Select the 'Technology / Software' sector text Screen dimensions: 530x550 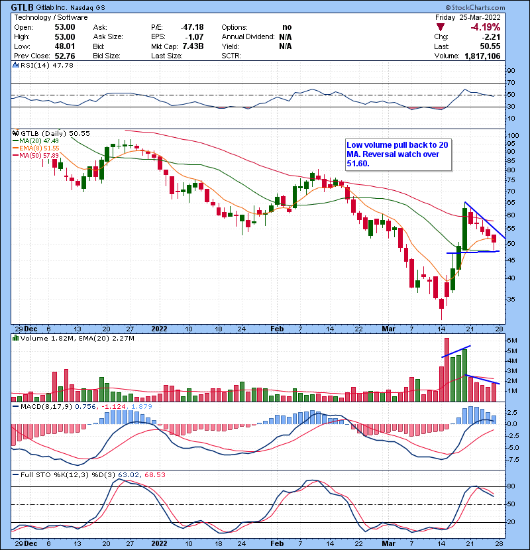pyautogui.click(x=51, y=17)
